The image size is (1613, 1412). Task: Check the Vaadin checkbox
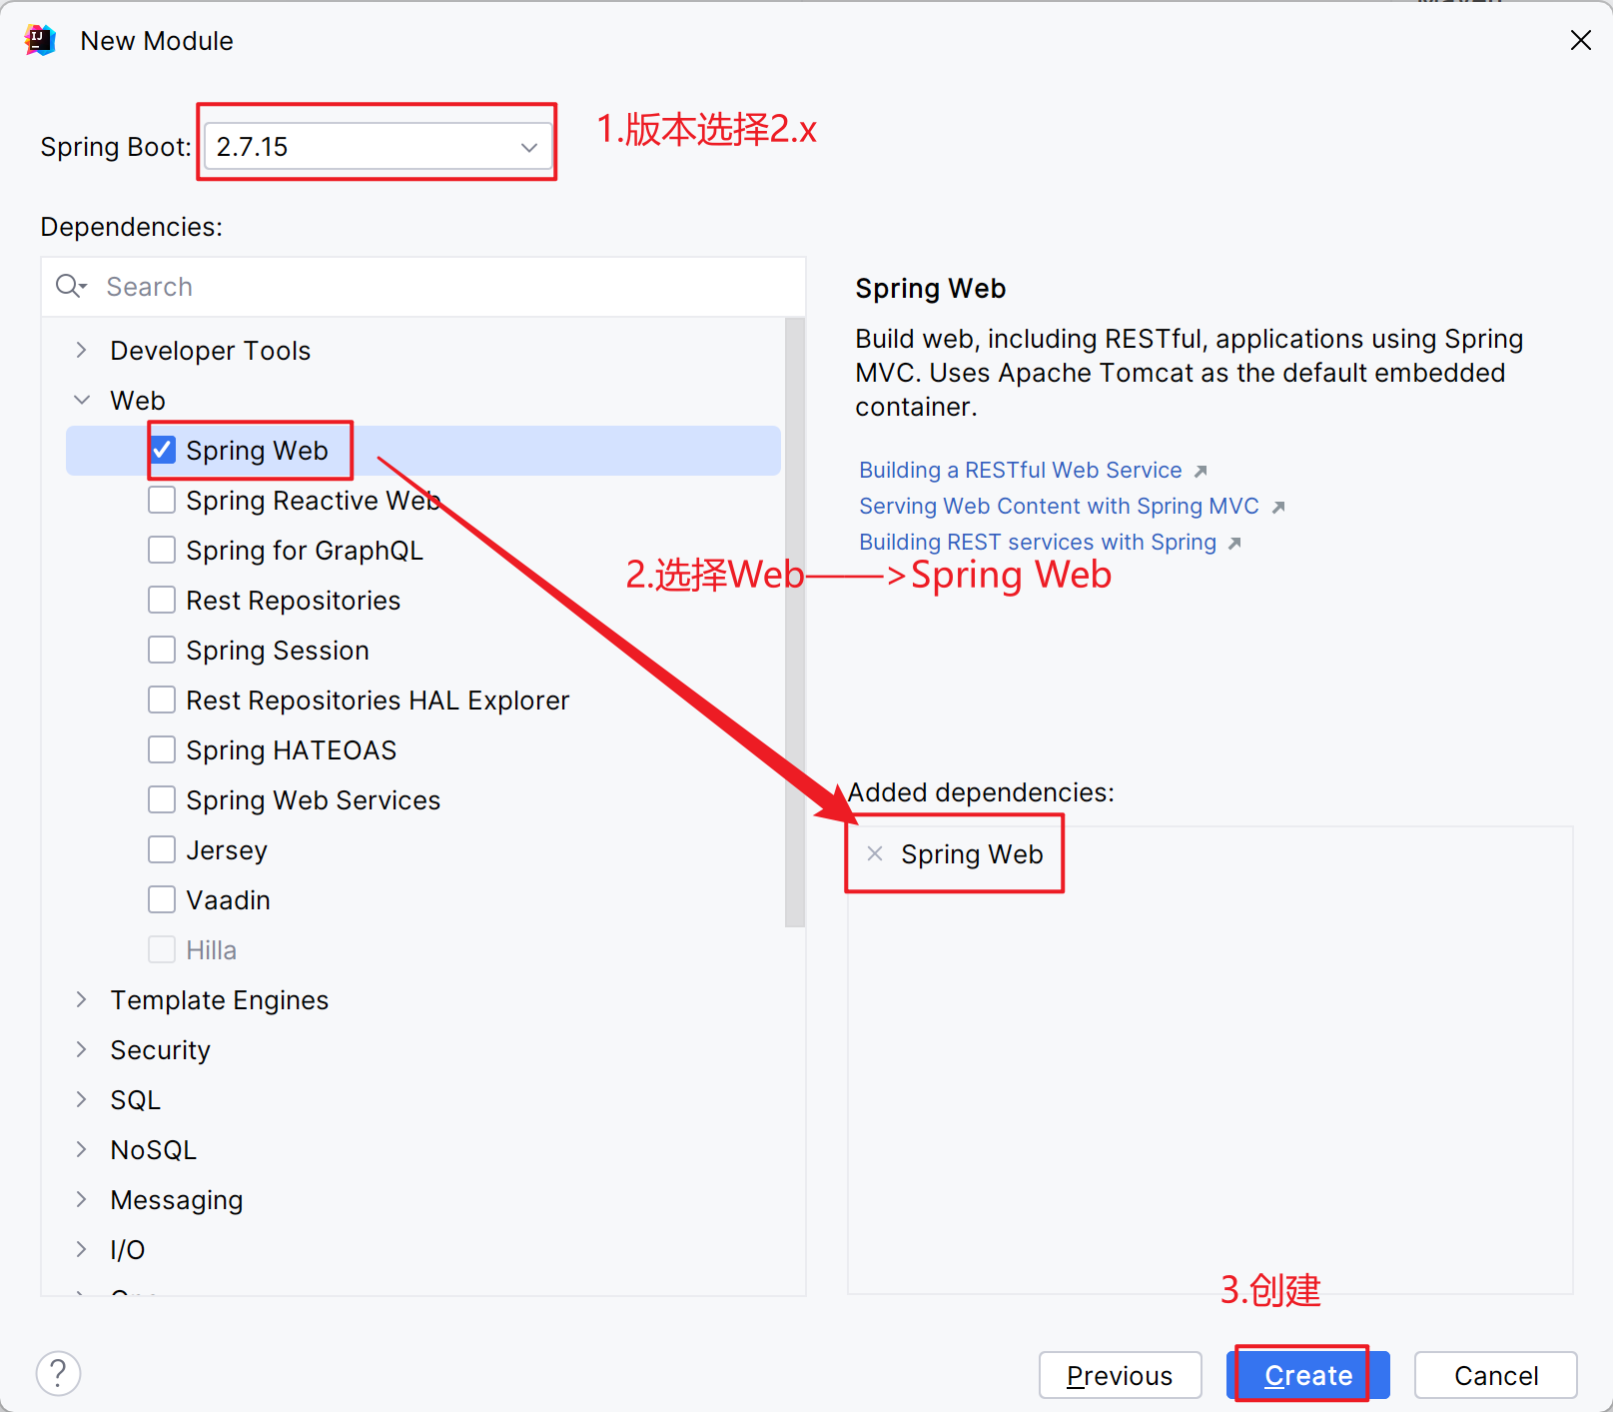pyautogui.click(x=162, y=899)
